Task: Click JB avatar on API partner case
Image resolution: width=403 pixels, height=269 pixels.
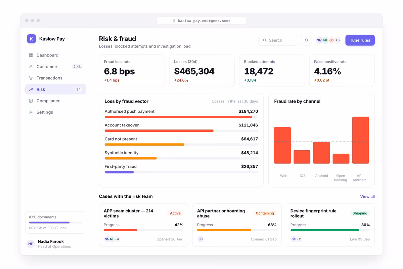Action: coord(200,239)
